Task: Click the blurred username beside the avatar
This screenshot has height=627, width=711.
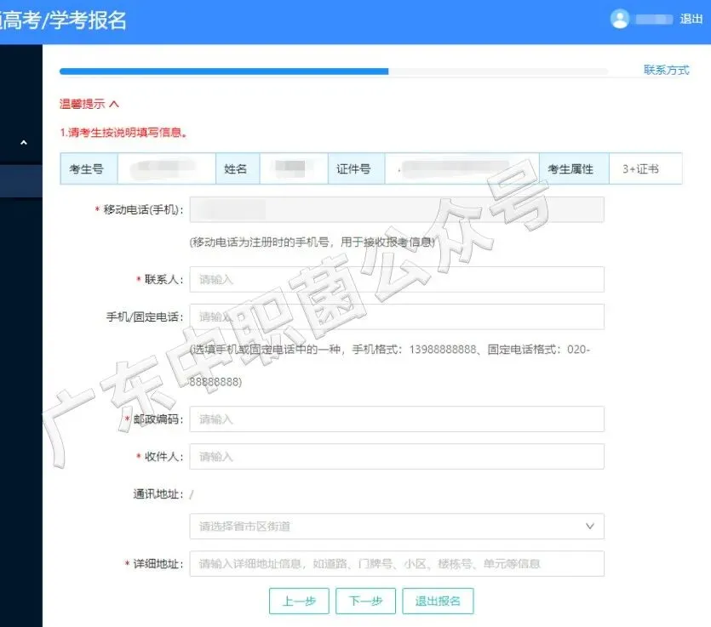Action: tap(654, 19)
